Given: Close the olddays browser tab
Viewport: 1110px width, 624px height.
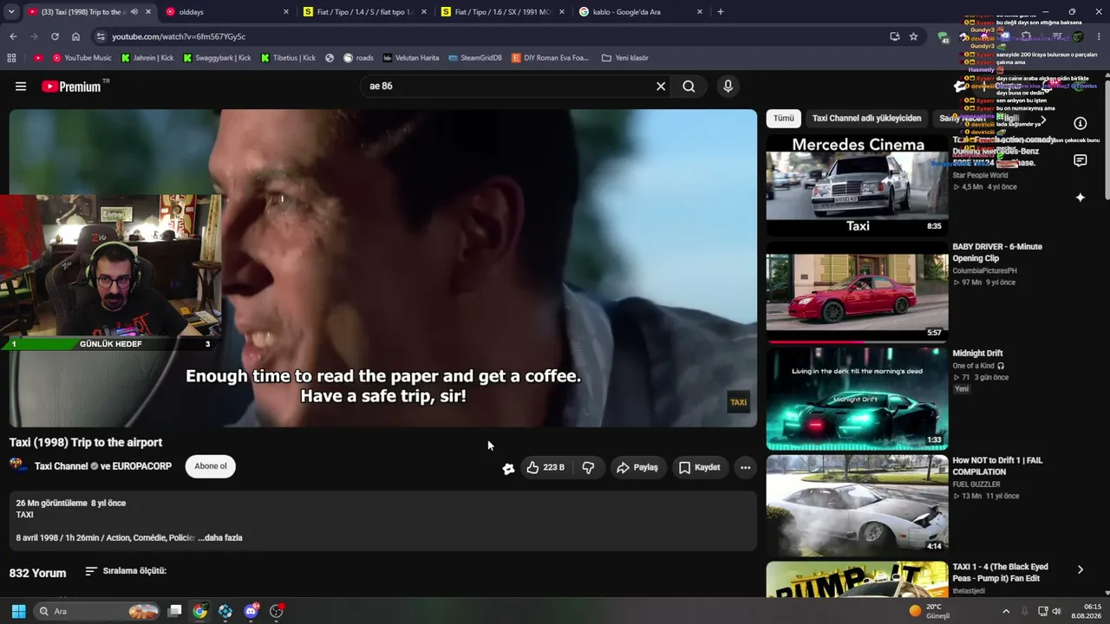Looking at the screenshot, I should (x=286, y=12).
